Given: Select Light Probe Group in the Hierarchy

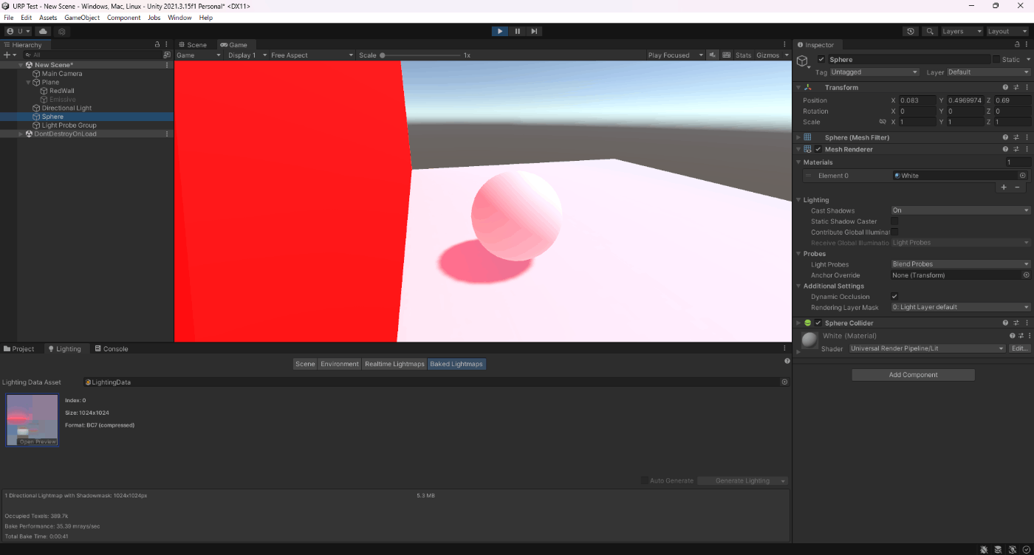Looking at the screenshot, I should pyautogui.click(x=69, y=125).
